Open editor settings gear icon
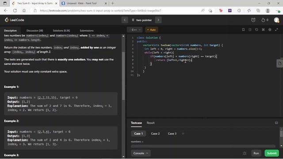Image resolution: width=283 pixels, height=159 pixels. pos(270,30)
